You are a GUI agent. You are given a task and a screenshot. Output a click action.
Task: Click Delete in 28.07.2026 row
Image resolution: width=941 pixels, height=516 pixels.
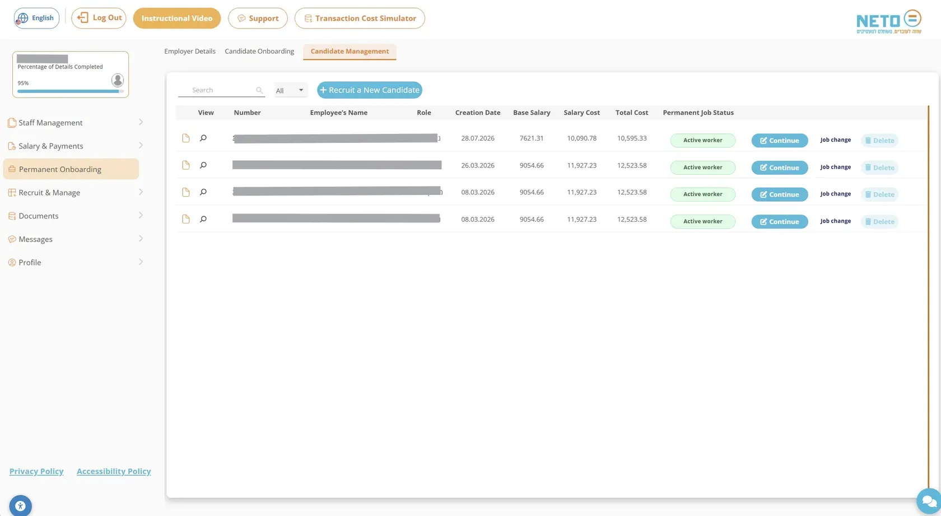[x=879, y=141]
